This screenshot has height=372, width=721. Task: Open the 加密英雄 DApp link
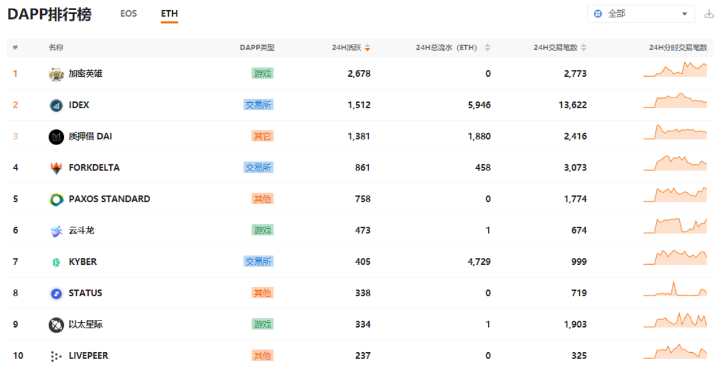point(86,73)
